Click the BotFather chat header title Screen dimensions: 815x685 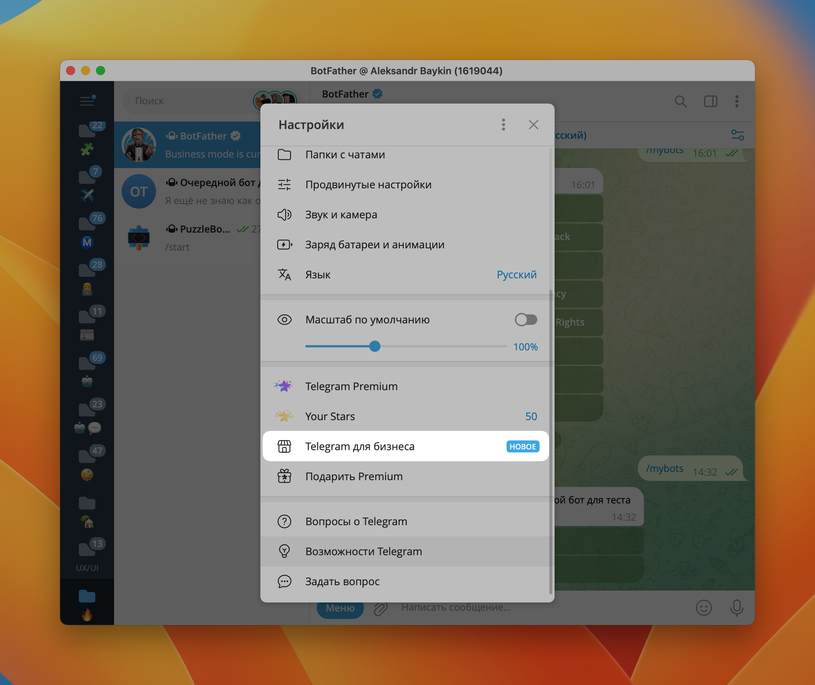click(x=345, y=94)
